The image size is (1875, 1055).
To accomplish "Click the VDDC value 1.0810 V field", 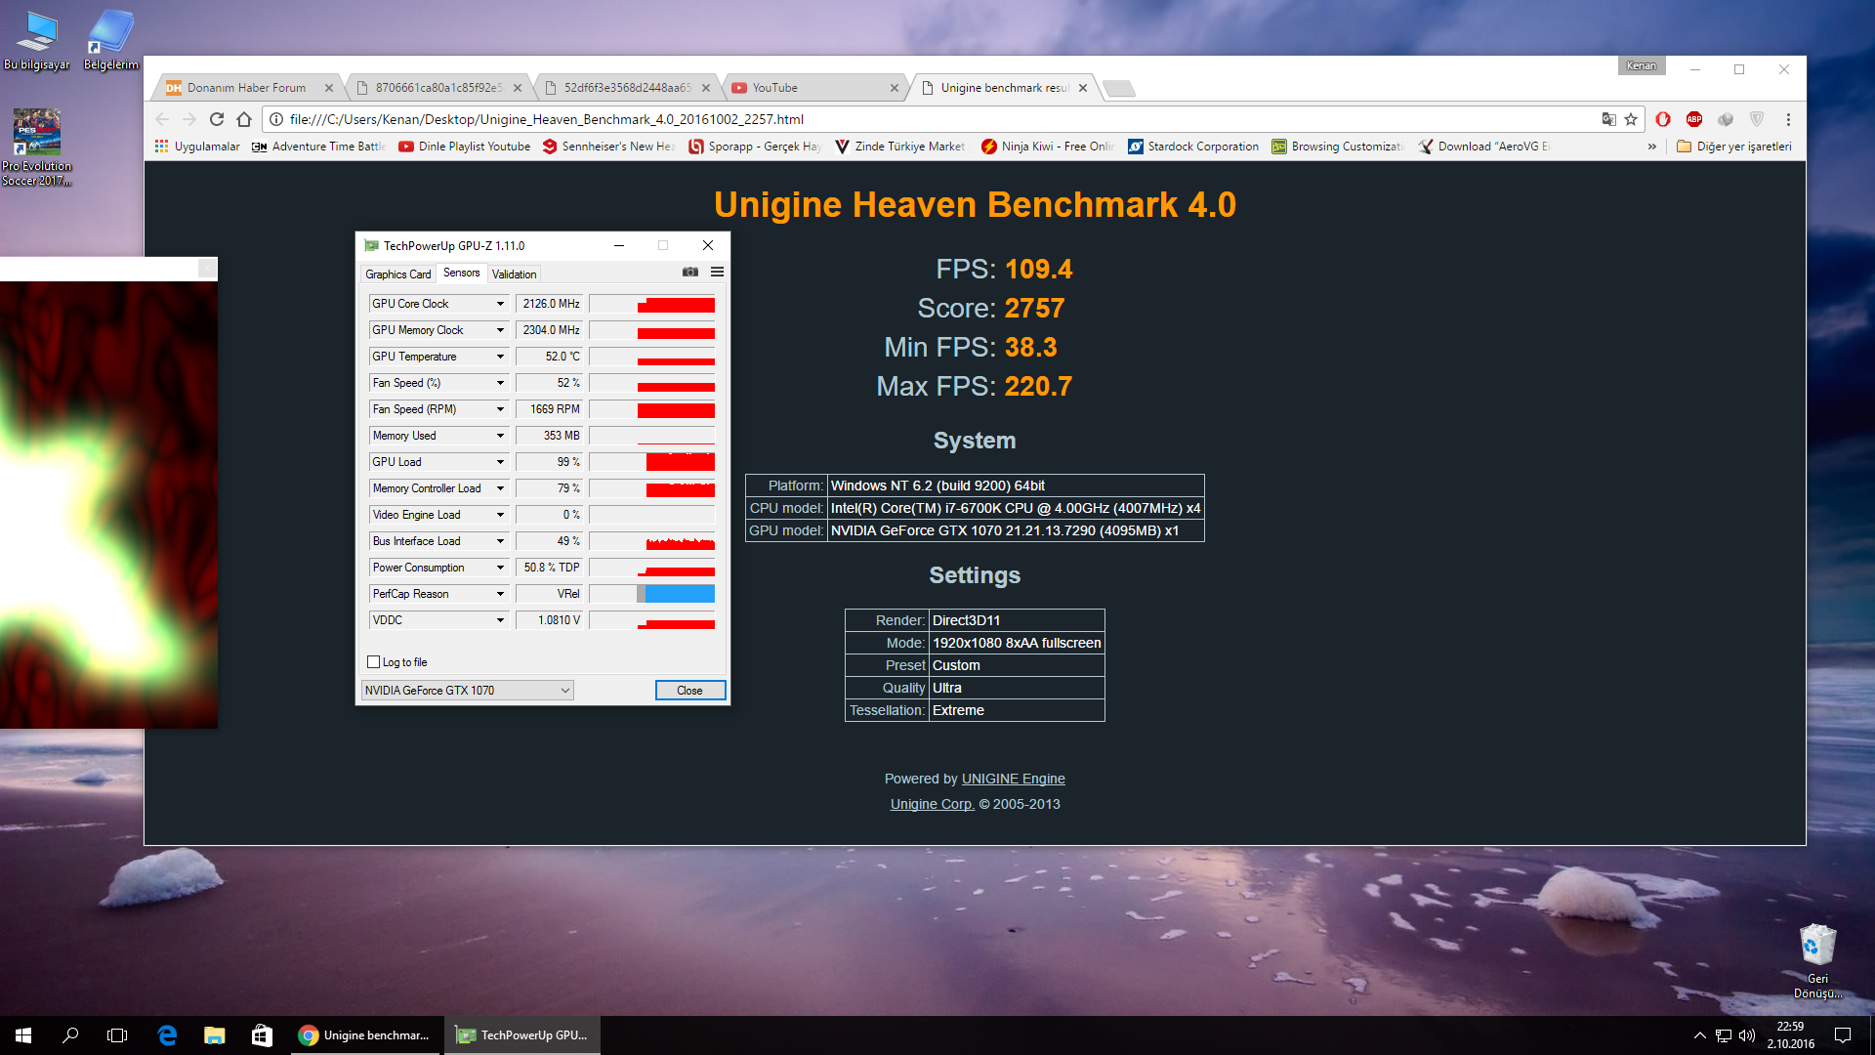I will click(550, 620).
